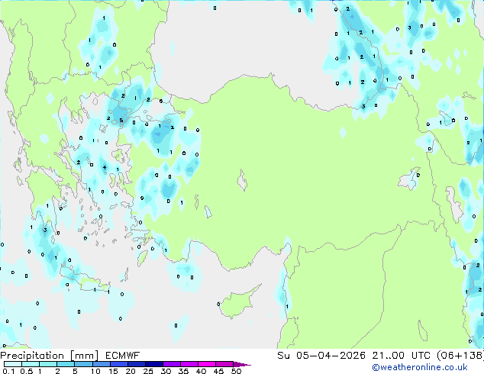
Task: Click the "[mm]" unit label
Action: click(x=84, y=356)
